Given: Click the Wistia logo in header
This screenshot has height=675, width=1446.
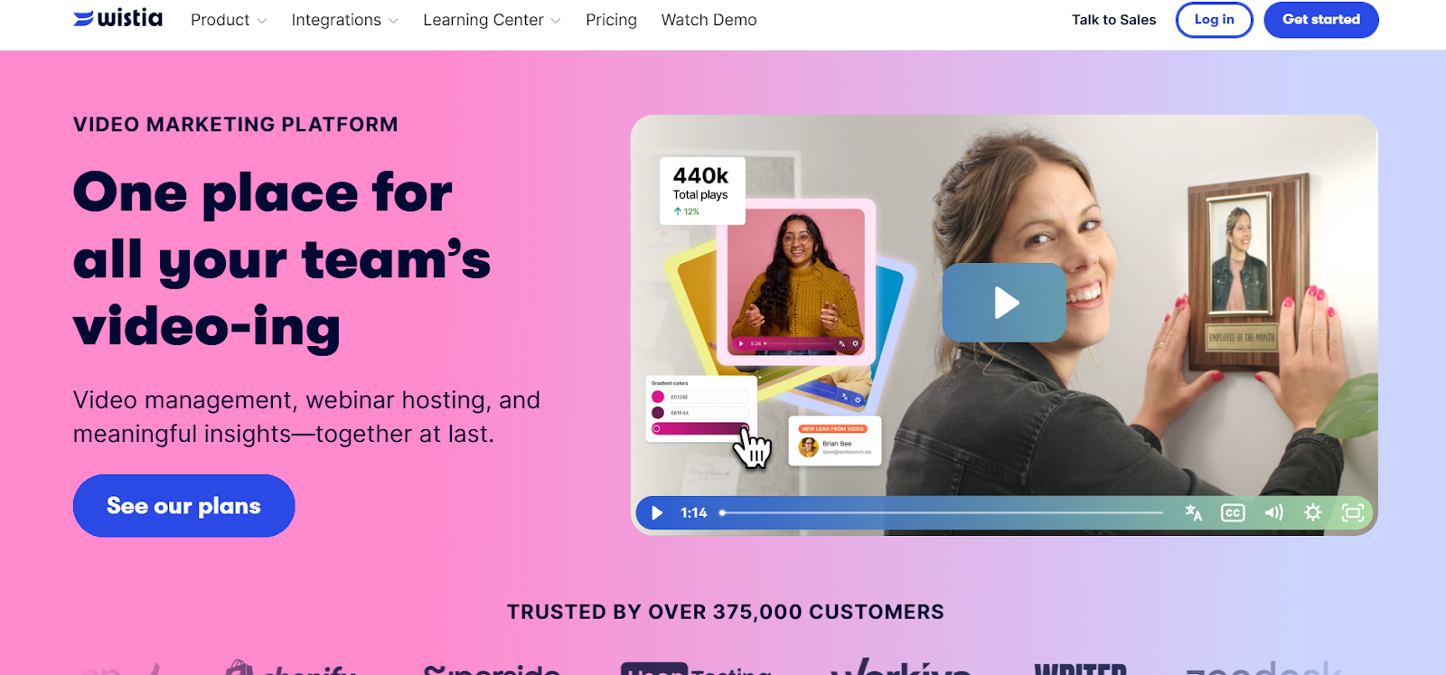Looking at the screenshot, I should click(117, 18).
